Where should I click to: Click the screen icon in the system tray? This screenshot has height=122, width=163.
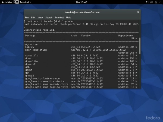tap(147, 2)
